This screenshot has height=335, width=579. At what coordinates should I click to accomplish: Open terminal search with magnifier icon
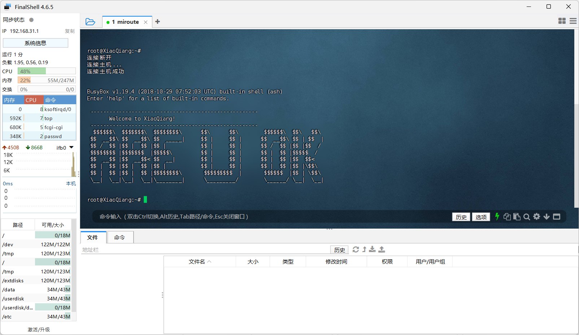pos(527,217)
